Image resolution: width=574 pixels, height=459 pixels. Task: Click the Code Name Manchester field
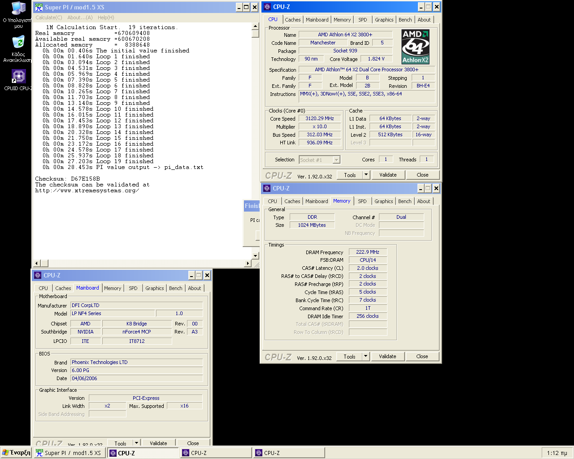pos(323,43)
